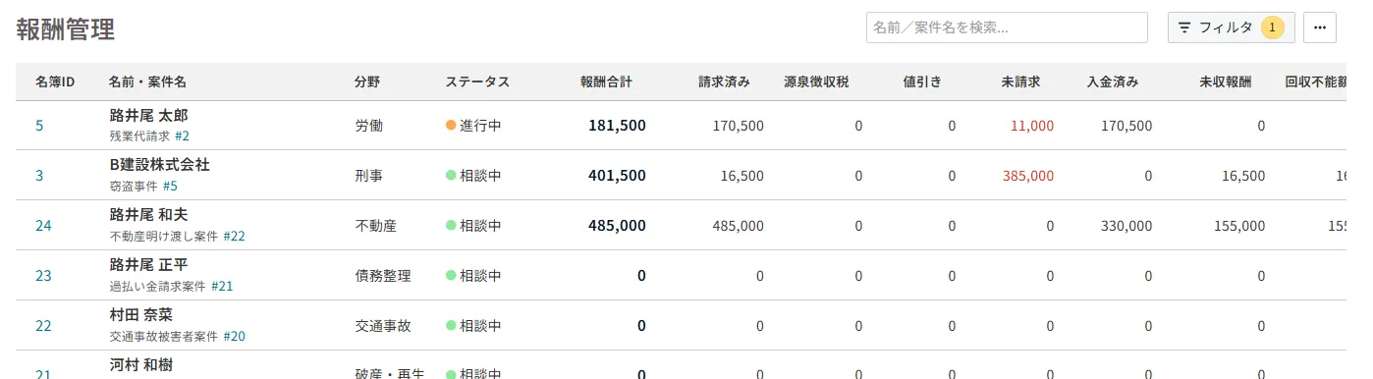
Task: Click the total fee value 181,500
Action: pos(617,126)
